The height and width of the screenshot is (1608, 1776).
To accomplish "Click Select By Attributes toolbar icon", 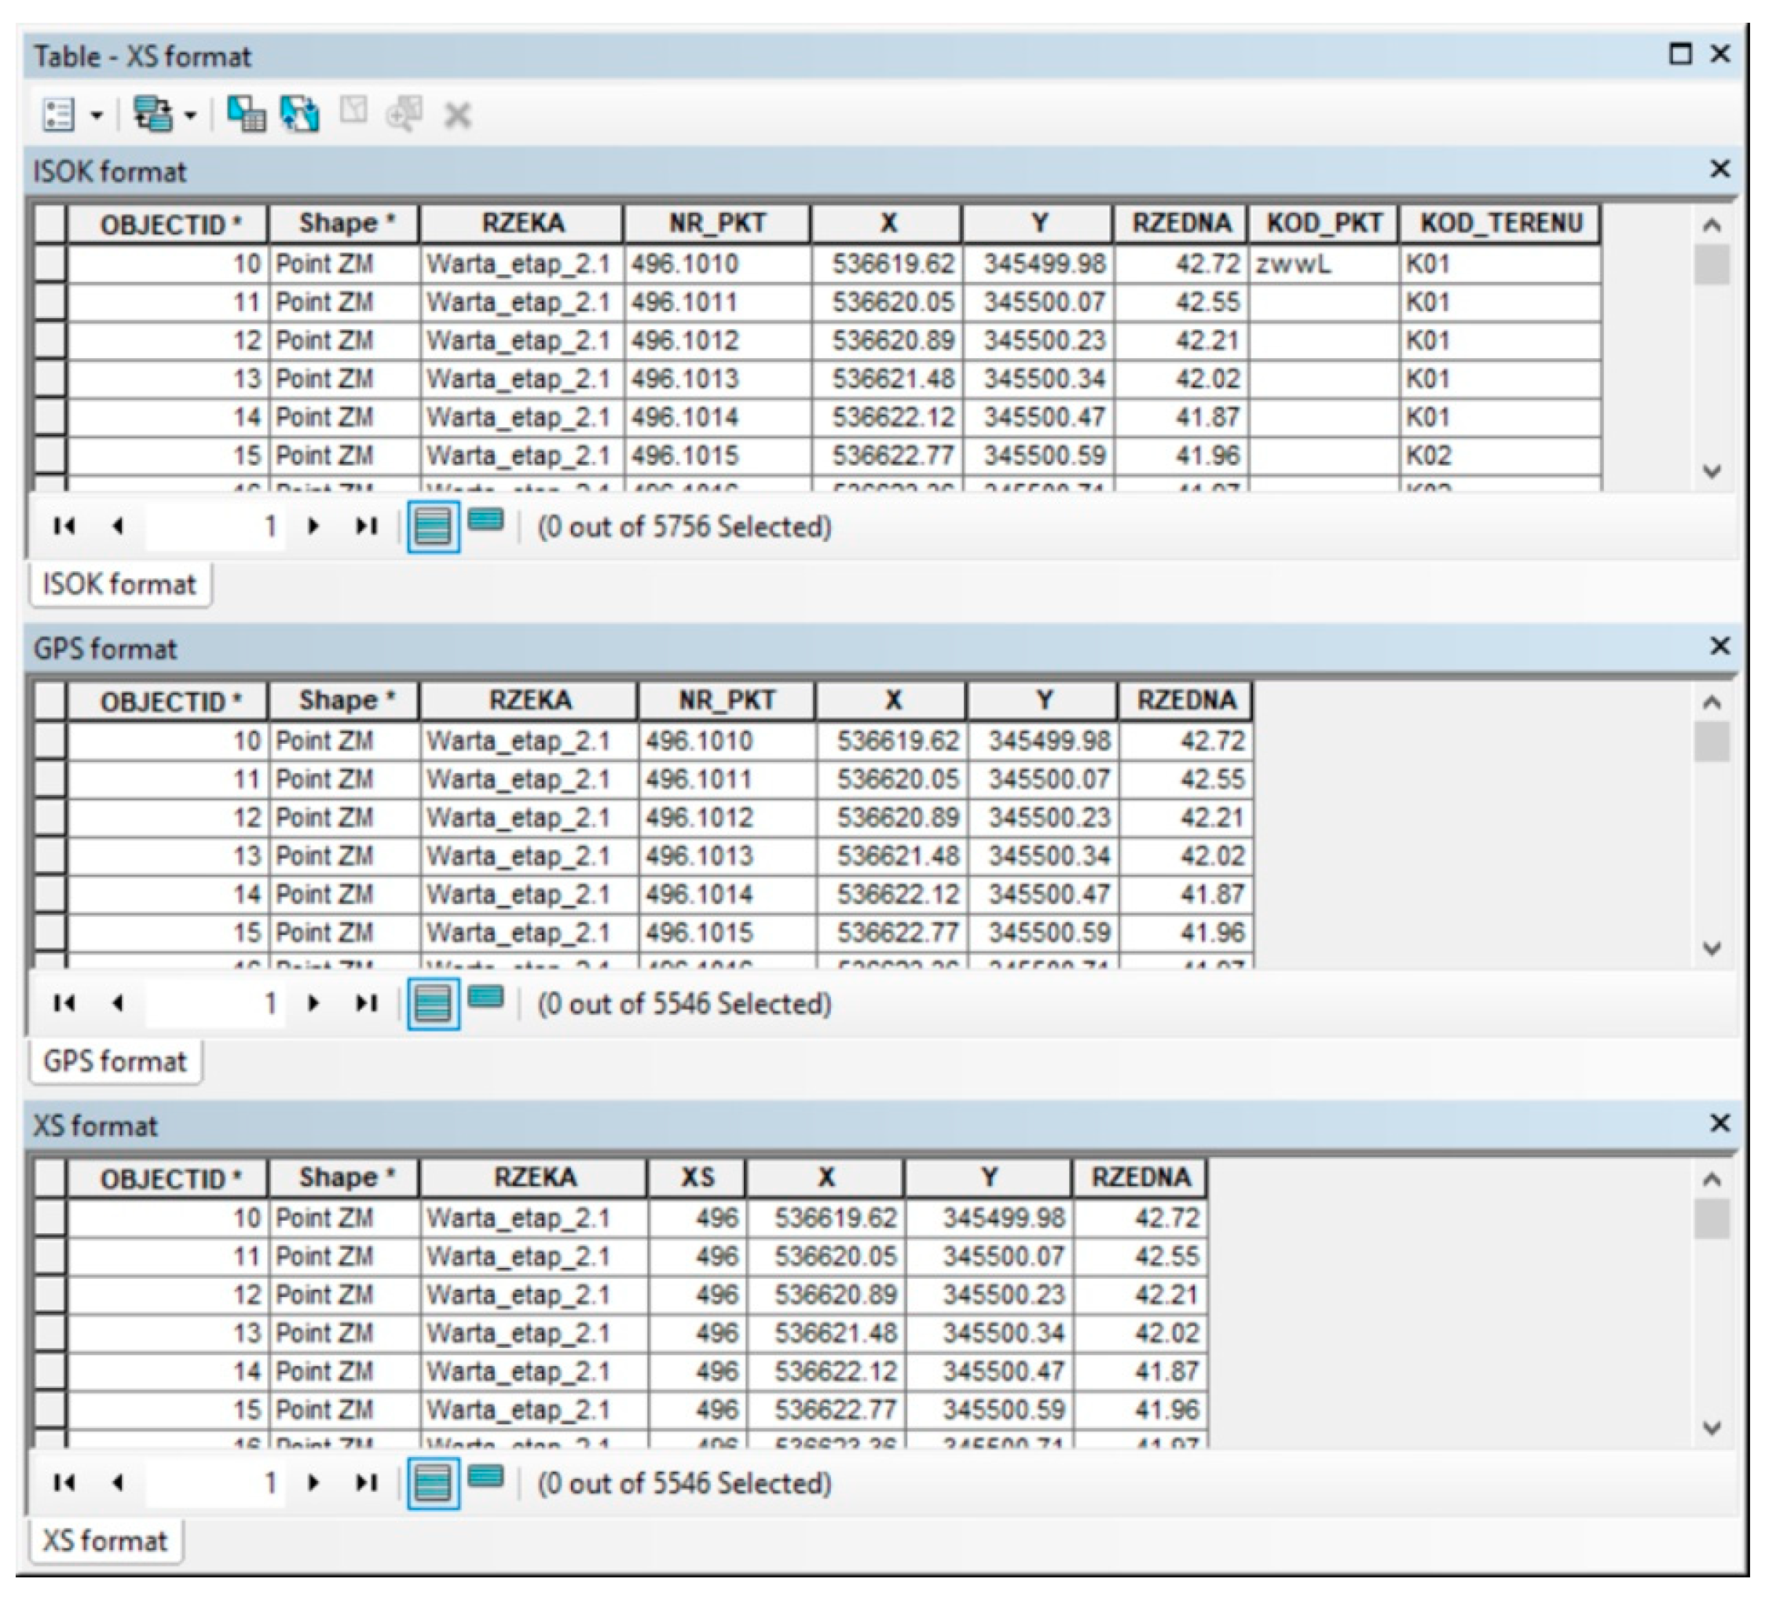I will click(246, 115).
